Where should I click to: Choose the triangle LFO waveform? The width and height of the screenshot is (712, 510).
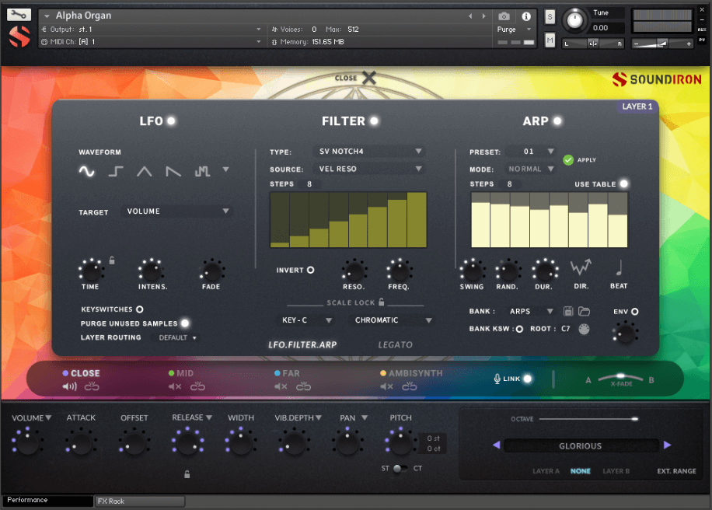tap(145, 172)
